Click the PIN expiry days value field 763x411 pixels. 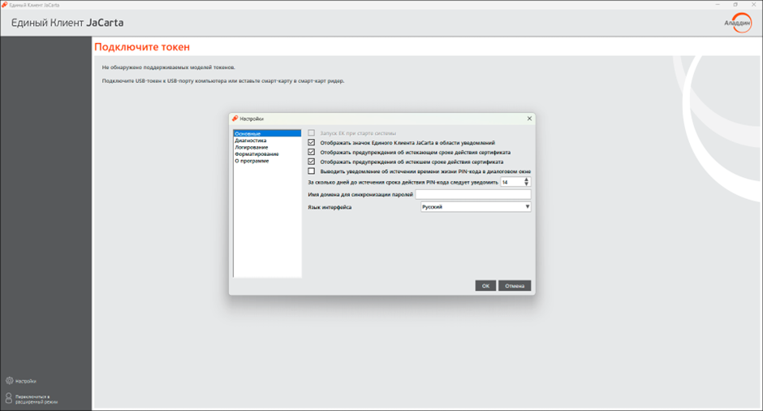tap(512, 182)
